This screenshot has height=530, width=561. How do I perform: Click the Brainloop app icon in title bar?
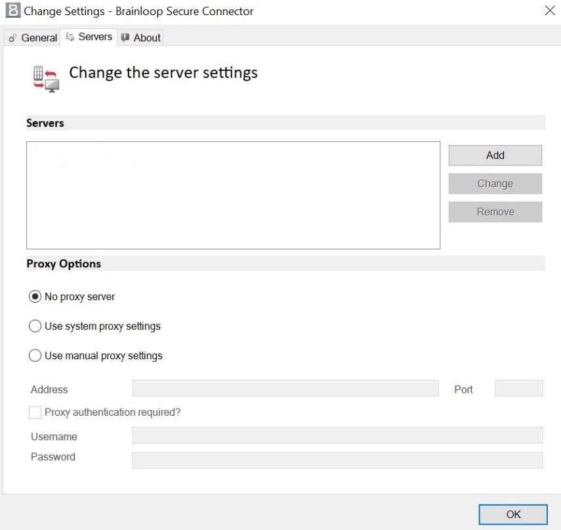coord(13,11)
